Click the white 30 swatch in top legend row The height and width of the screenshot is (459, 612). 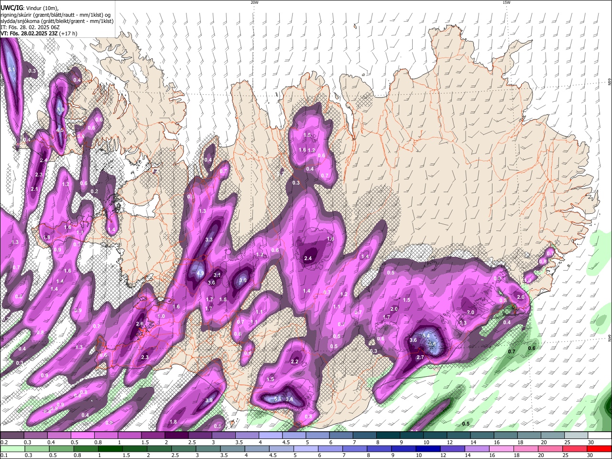coord(600,436)
